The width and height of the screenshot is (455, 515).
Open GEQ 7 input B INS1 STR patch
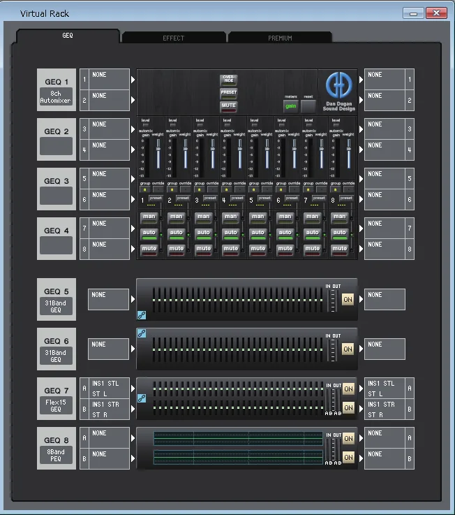coord(105,409)
